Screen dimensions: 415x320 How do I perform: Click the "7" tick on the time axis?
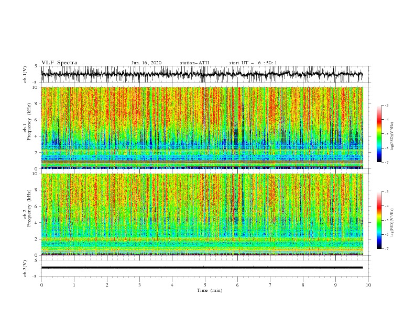[x=270, y=285]
